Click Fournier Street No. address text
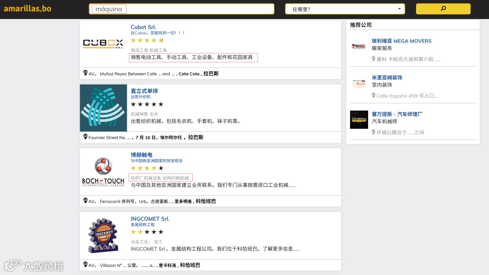 [146, 137]
